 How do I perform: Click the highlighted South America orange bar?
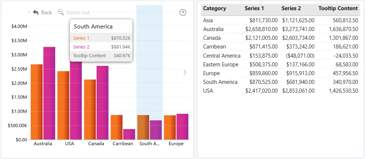click(x=143, y=127)
